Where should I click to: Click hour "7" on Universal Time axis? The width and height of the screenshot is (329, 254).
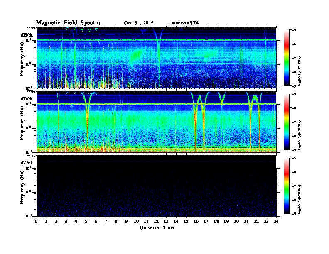point(106,222)
